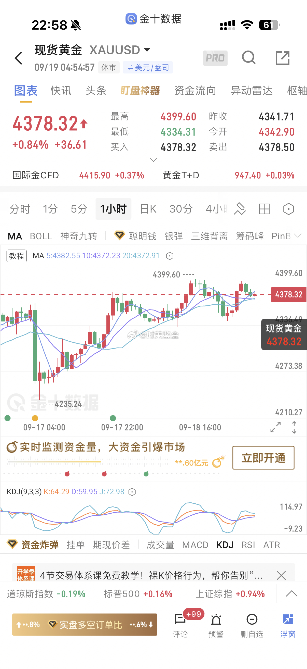Image resolution: width=307 pixels, height=669 pixels.
Task: Open the 教程 tutorial button
Action: (17, 256)
